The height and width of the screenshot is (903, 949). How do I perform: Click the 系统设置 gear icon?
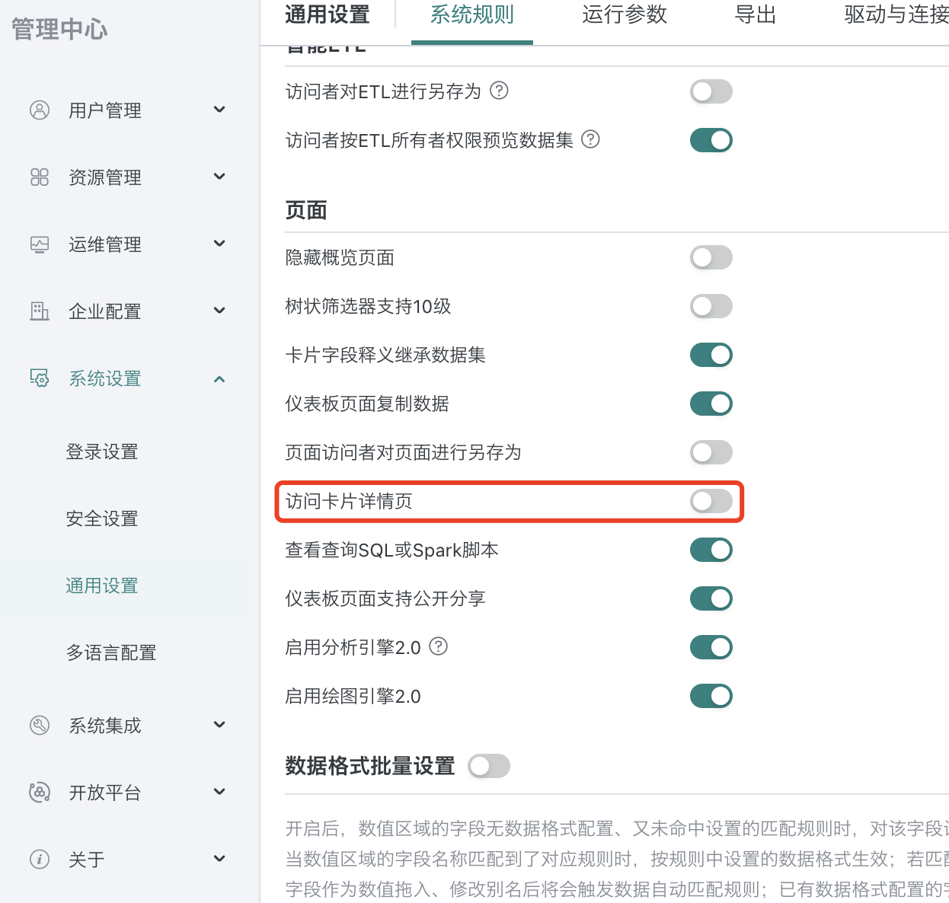[39, 378]
